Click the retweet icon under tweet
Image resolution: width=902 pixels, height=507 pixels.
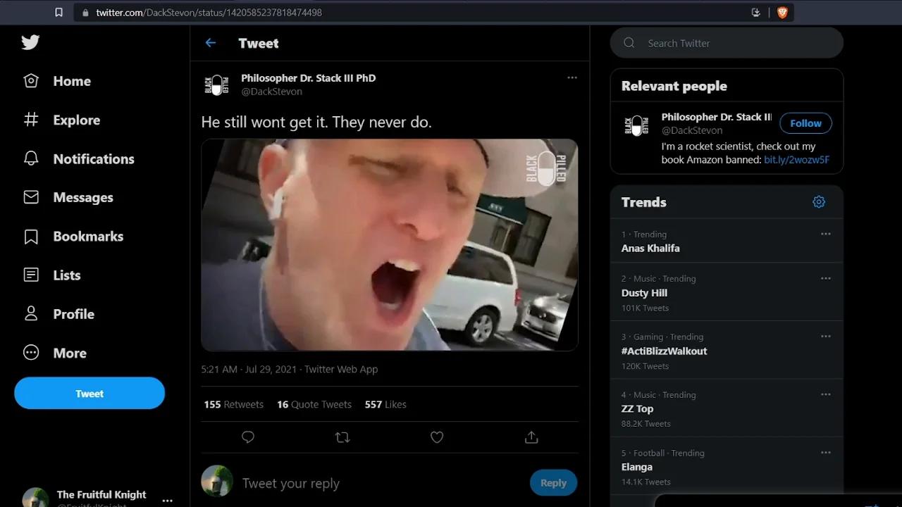click(x=342, y=437)
